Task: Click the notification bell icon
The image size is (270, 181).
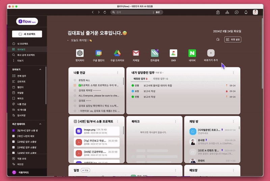Action: pos(246,12)
